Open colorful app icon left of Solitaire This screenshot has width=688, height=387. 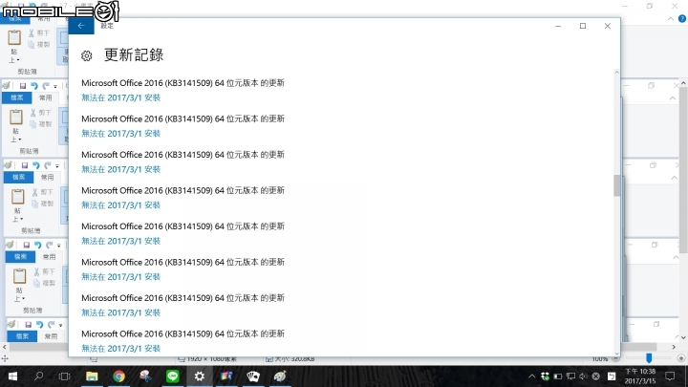[x=226, y=376]
